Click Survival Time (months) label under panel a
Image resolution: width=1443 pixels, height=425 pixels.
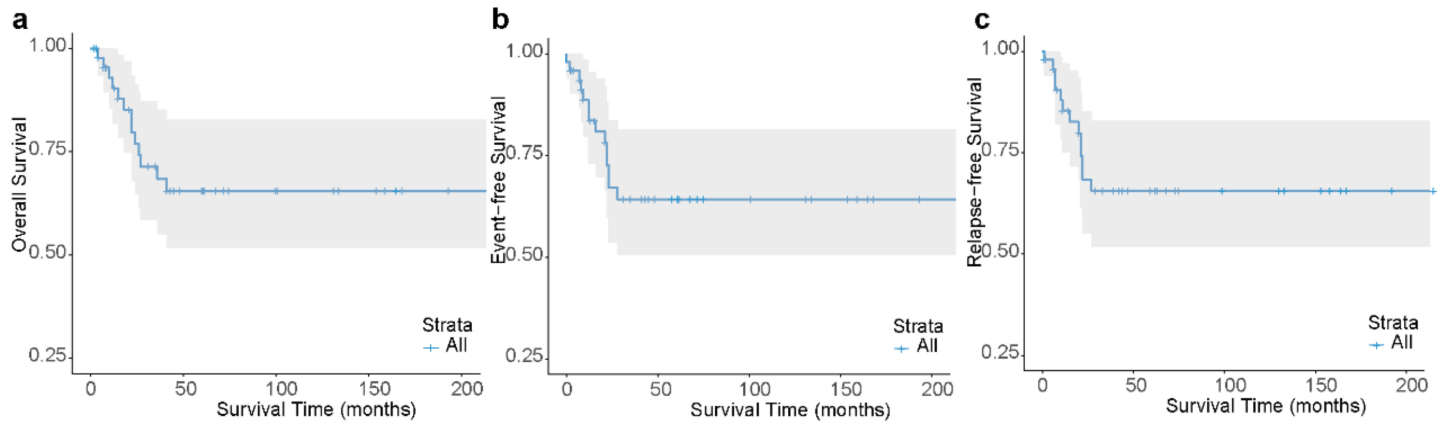pos(316,409)
